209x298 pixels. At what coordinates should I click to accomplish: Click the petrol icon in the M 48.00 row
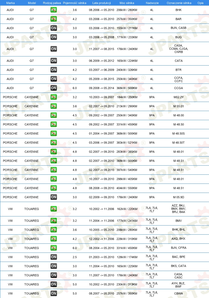[x=54, y=115]
